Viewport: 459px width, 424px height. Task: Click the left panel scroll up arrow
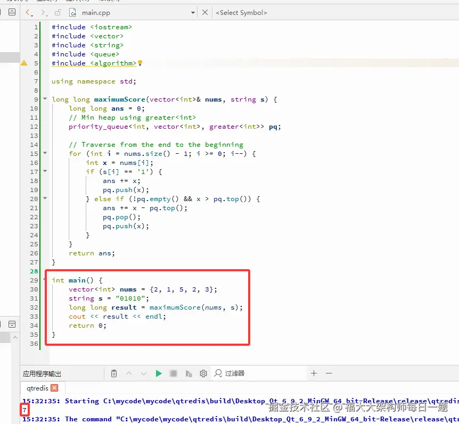[x=15, y=337]
